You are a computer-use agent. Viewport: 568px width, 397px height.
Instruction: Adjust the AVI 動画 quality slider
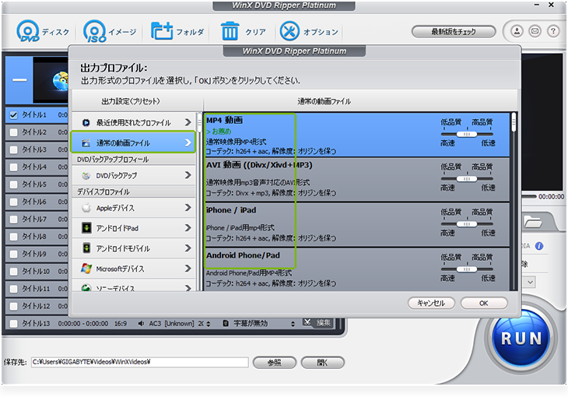tap(467, 179)
